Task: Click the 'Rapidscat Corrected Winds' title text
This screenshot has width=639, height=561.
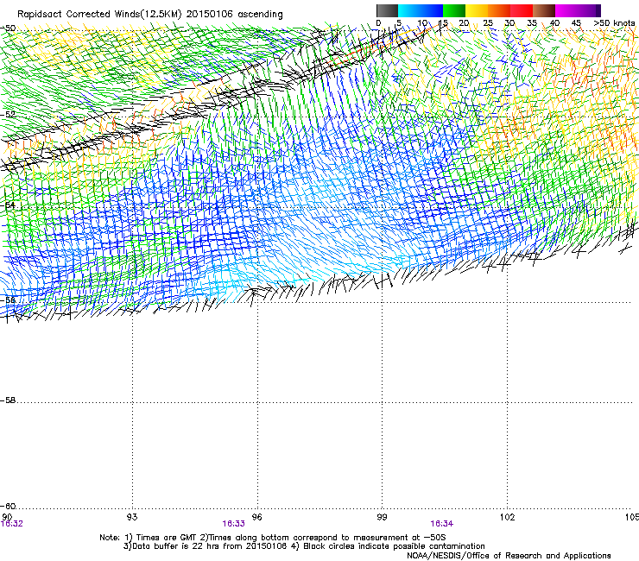Action: (x=79, y=14)
